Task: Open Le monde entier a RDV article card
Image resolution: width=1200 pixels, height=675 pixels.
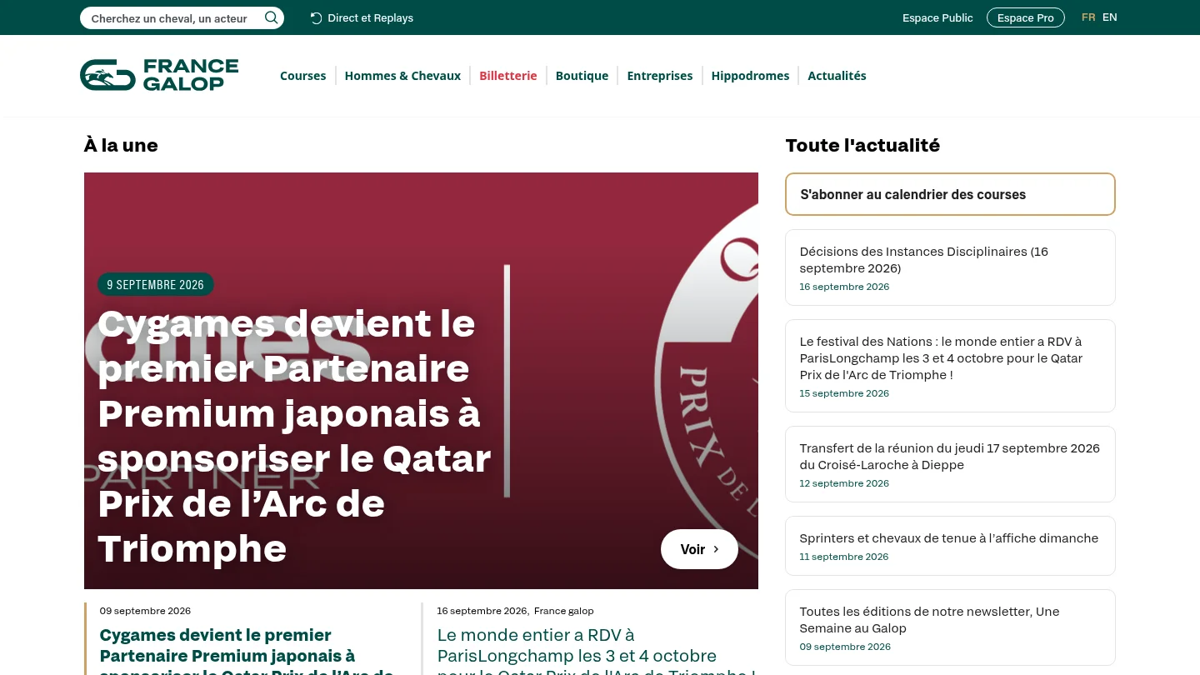Action: click(x=597, y=652)
